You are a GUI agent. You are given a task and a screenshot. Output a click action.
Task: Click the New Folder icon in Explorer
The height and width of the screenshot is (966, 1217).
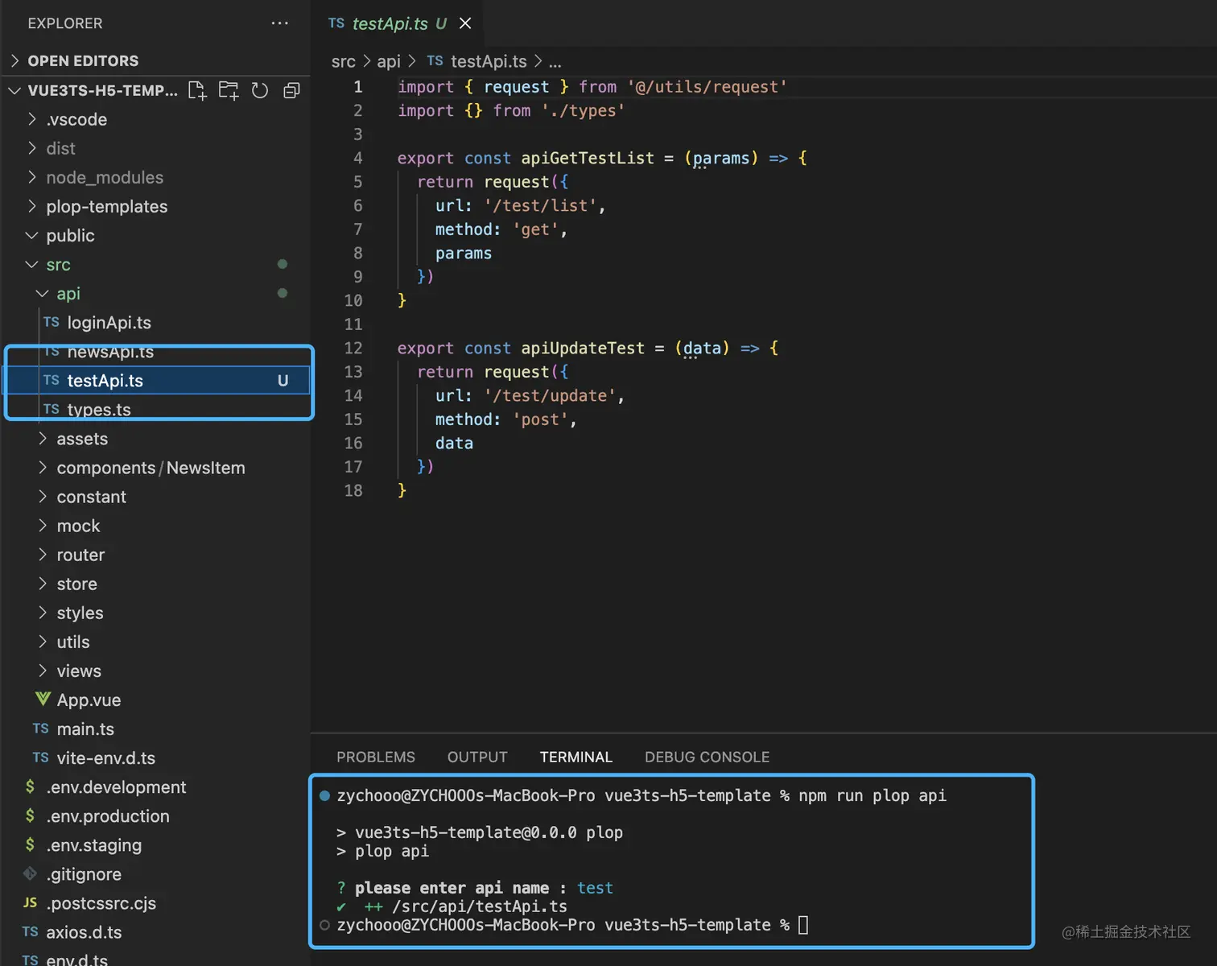pos(229,90)
